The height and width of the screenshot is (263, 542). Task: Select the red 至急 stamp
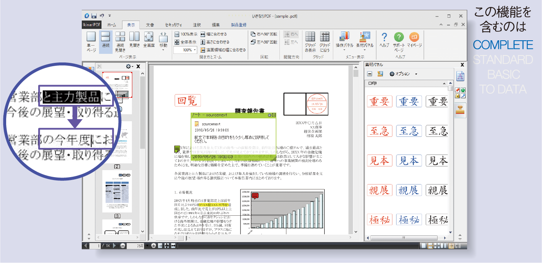pos(380,131)
